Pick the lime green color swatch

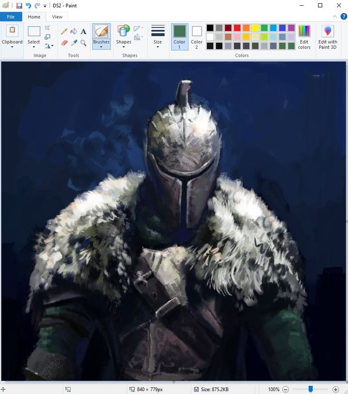[x=264, y=37]
